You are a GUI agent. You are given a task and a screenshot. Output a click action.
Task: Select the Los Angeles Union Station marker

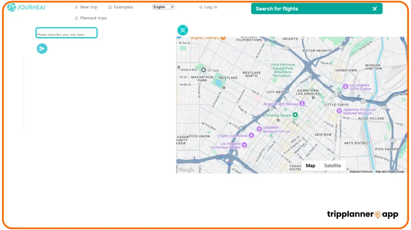(x=346, y=86)
